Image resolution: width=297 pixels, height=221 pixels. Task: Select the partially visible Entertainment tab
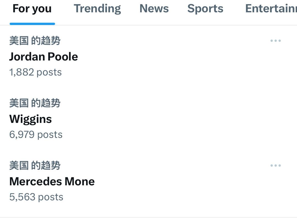[x=271, y=9]
